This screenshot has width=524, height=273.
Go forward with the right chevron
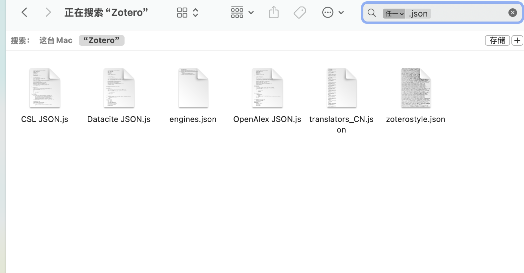click(x=48, y=13)
